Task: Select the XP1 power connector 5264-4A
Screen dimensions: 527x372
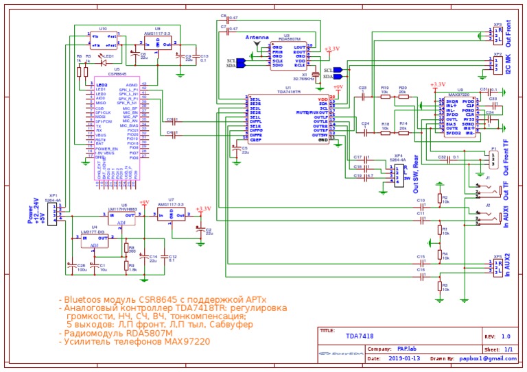Action: [x=52, y=213]
